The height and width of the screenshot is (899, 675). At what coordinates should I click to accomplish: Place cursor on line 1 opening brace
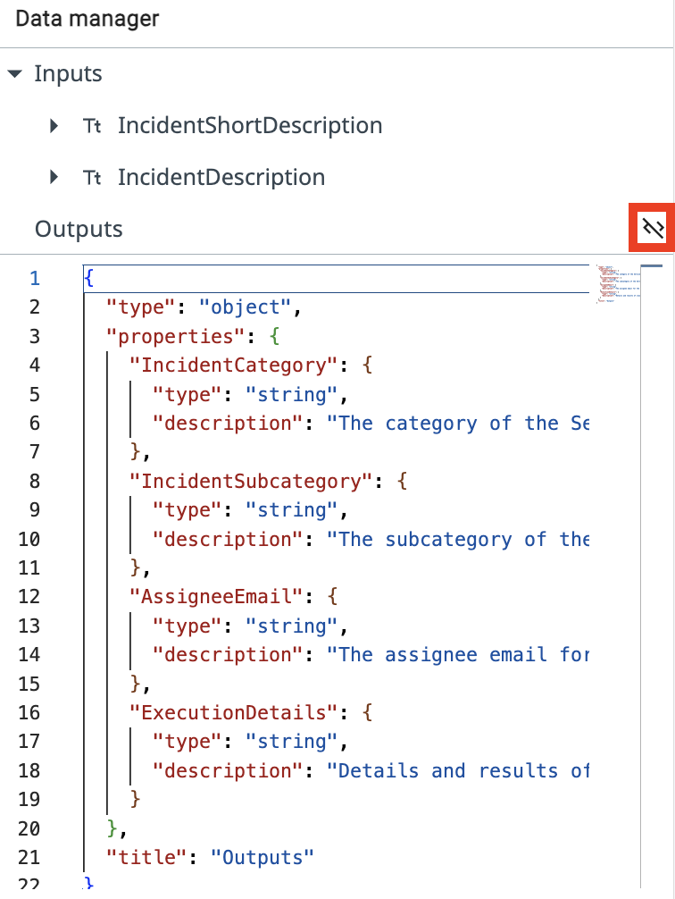pyautogui.click(x=88, y=278)
